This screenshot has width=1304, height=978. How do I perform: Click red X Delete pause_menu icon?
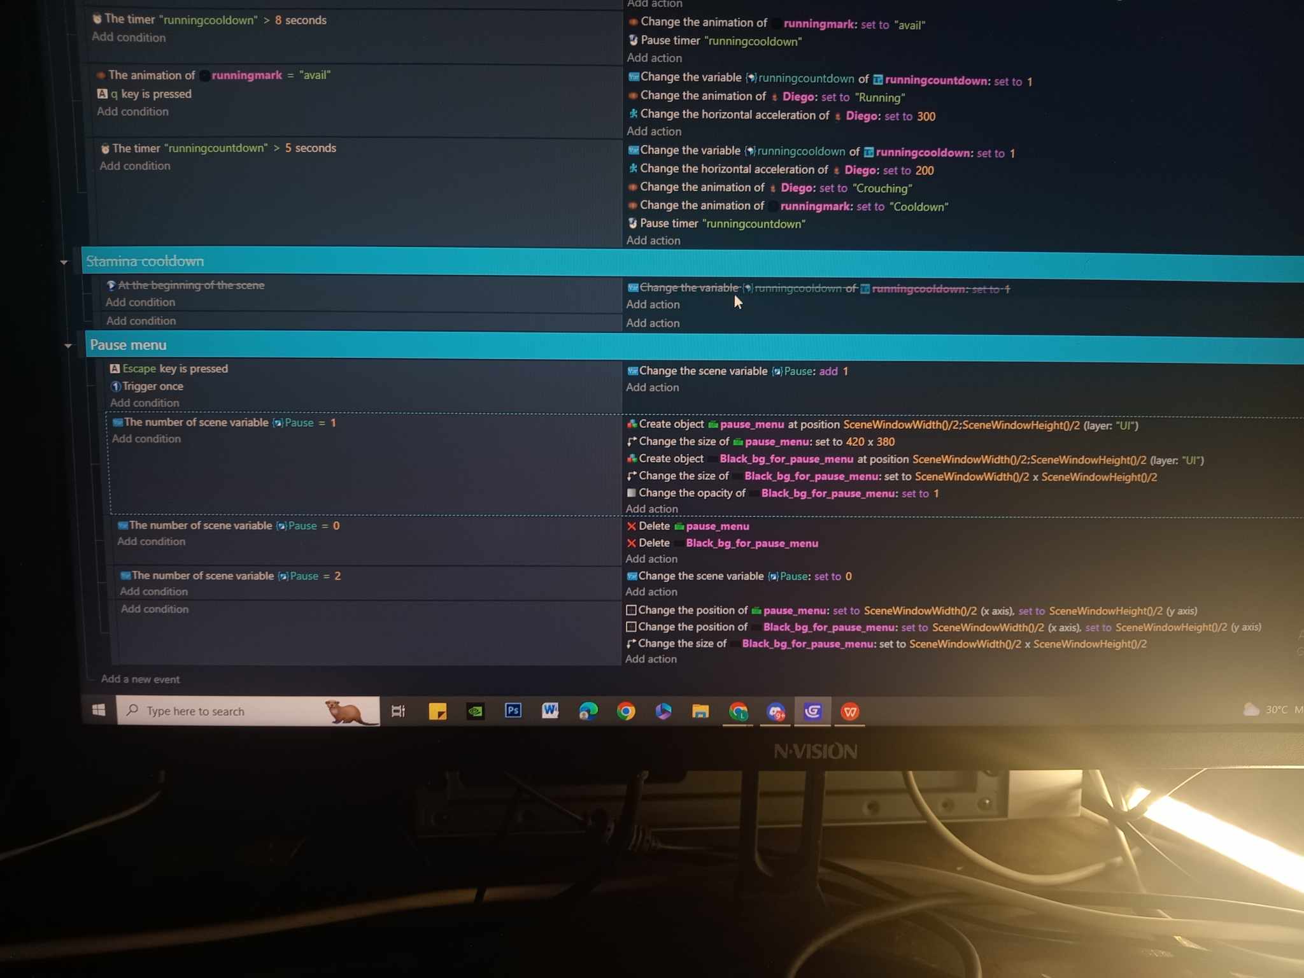pos(631,527)
